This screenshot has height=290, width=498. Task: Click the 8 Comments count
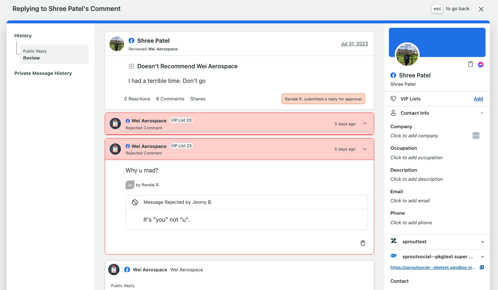point(170,99)
